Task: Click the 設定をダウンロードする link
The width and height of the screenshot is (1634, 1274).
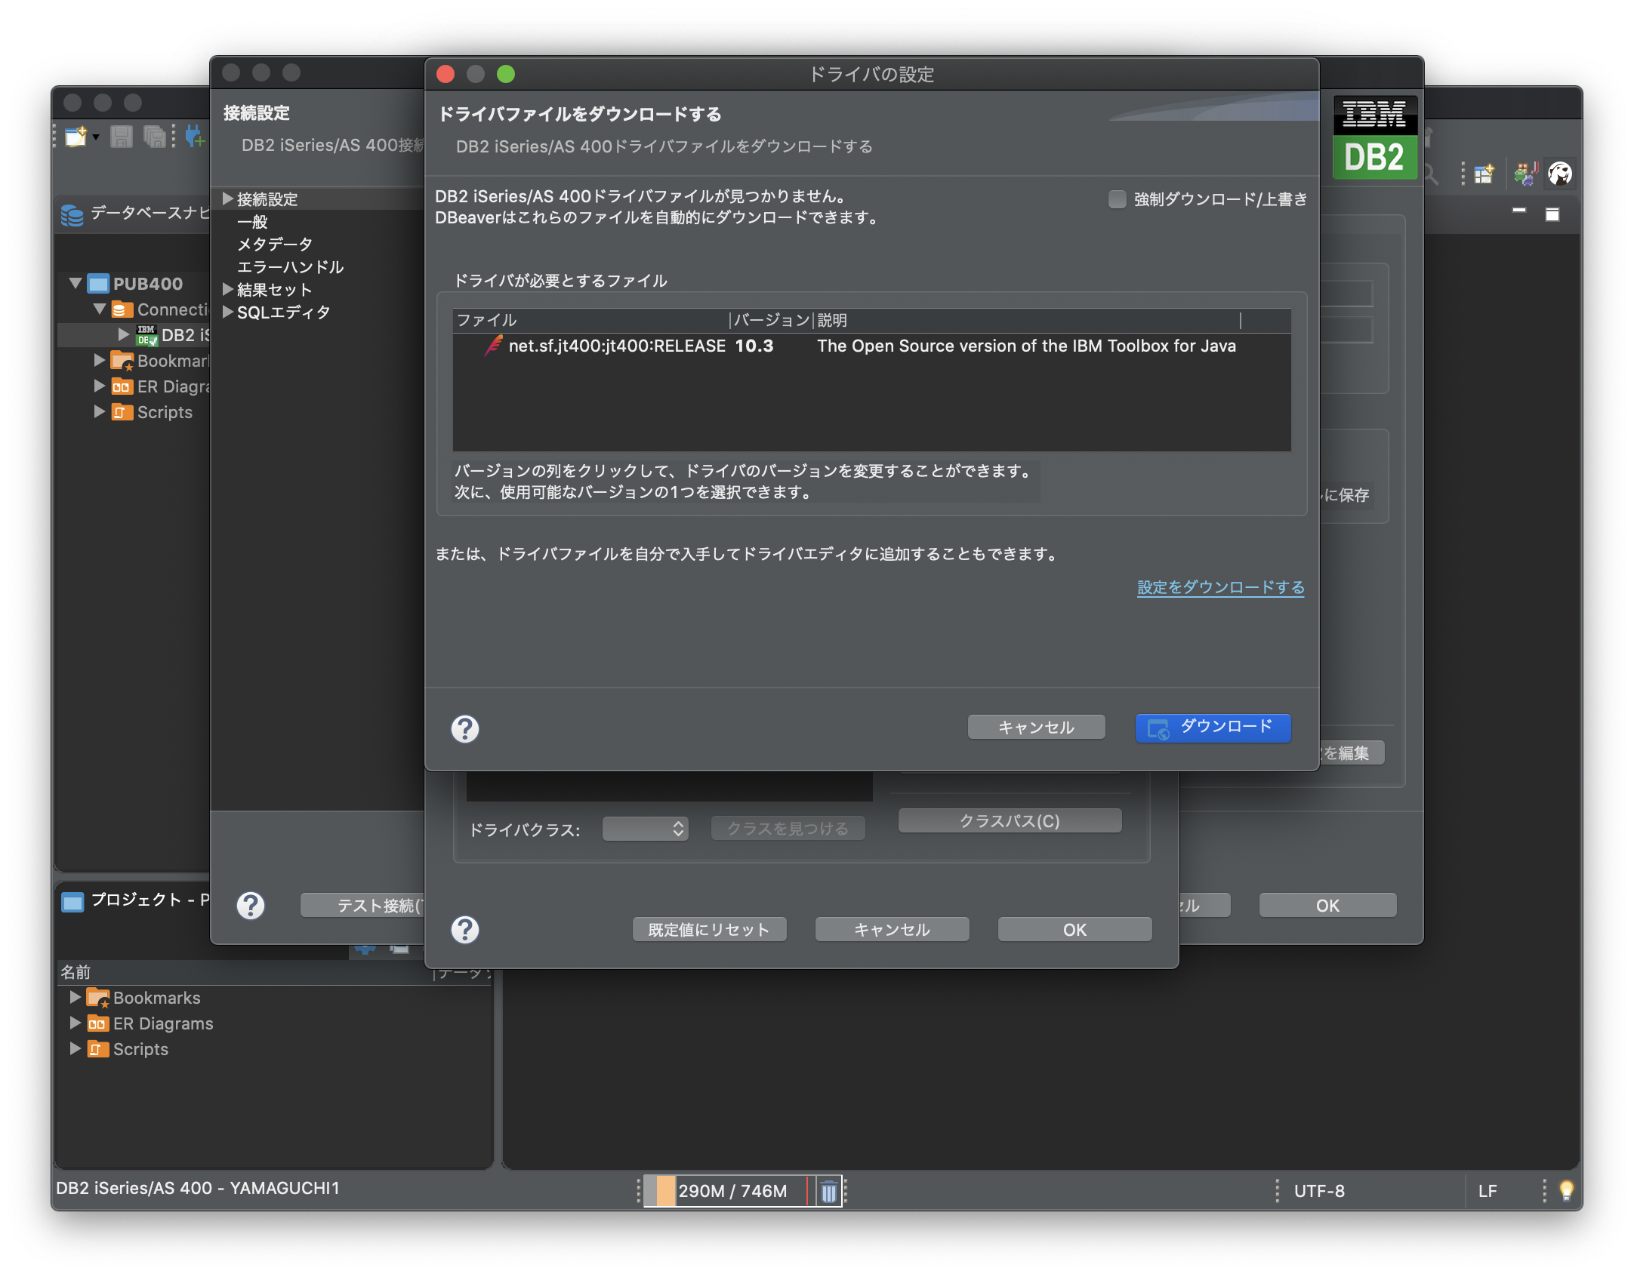Action: [x=1219, y=587]
